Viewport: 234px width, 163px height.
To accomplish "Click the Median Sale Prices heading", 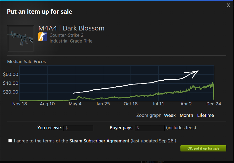I will pos(26,61).
